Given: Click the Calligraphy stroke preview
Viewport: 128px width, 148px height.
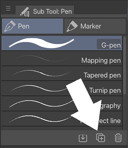Looking at the screenshot, I should (x=41, y=104).
